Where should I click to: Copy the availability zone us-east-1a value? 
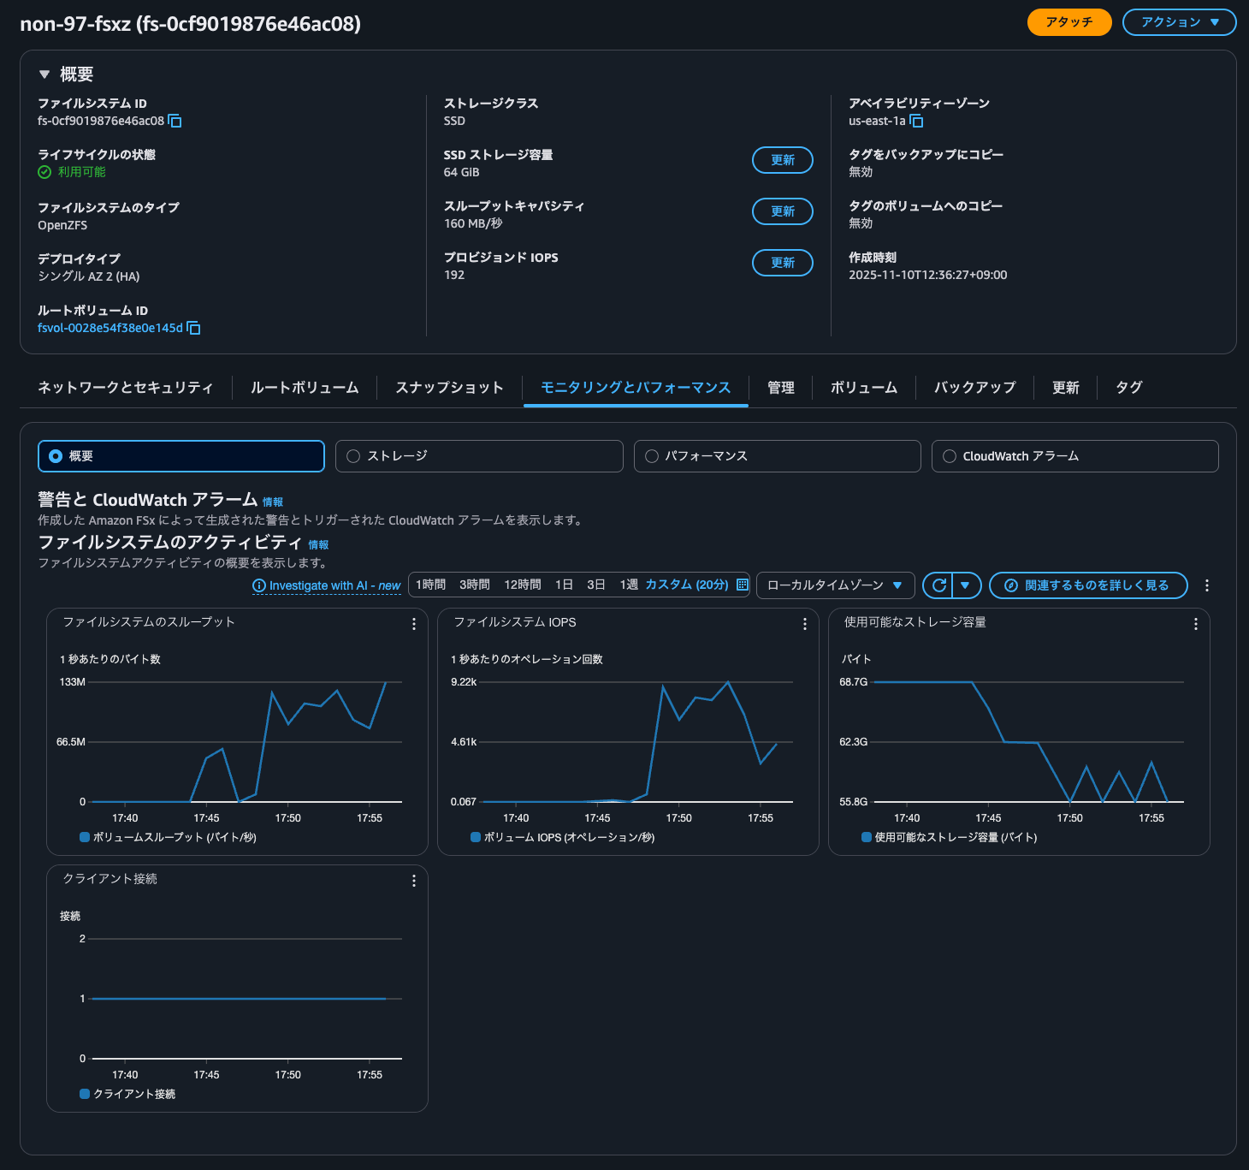(x=916, y=122)
